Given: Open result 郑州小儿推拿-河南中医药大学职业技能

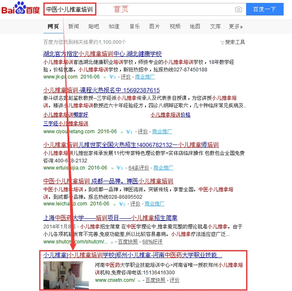Looking at the screenshot, I should tap(133, 255).
